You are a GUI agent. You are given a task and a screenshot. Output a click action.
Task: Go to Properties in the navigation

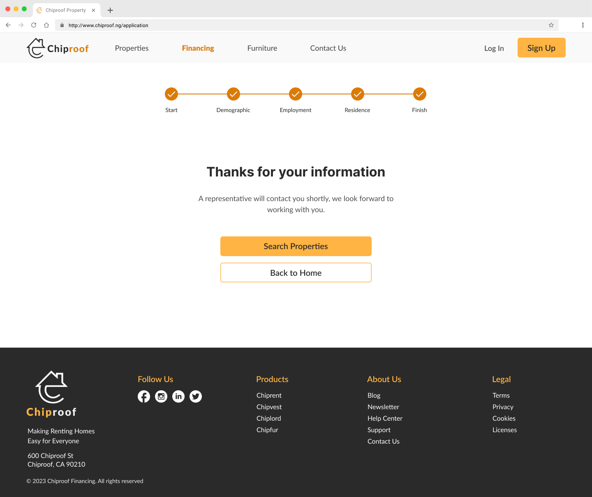(132, 48)
